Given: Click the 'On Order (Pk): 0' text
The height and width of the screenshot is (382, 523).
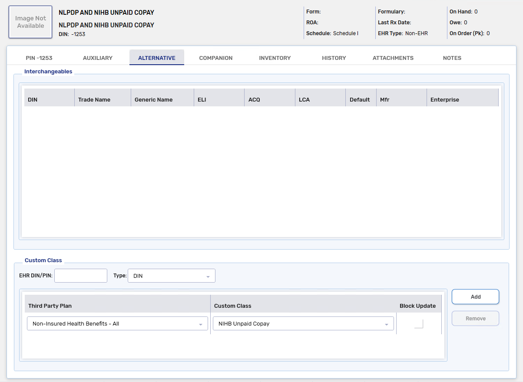Looking at the screenshot, I should click(x=470, y=33).
